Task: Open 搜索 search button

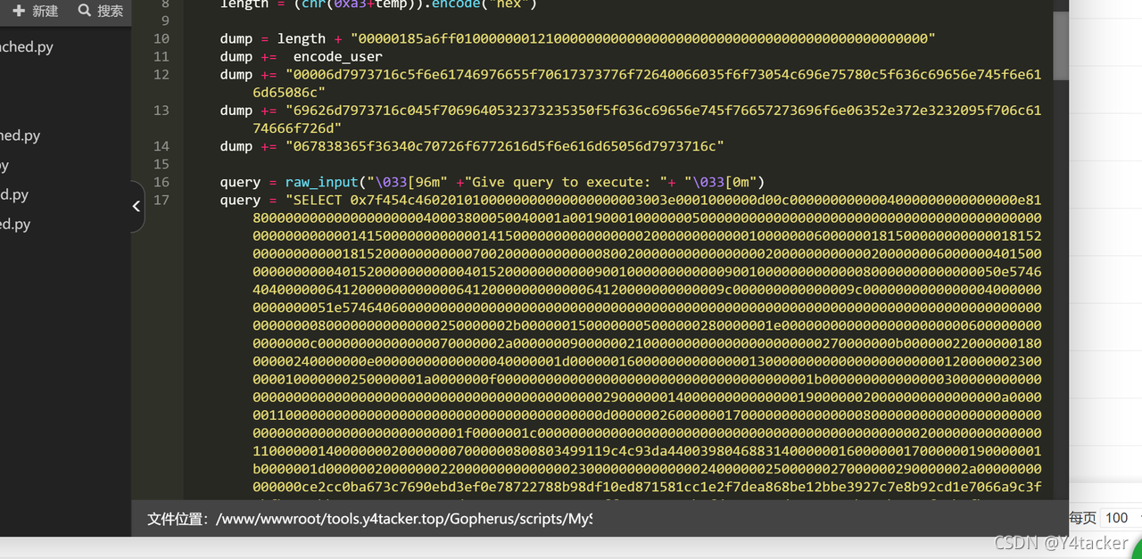Action: coord(101,11)
